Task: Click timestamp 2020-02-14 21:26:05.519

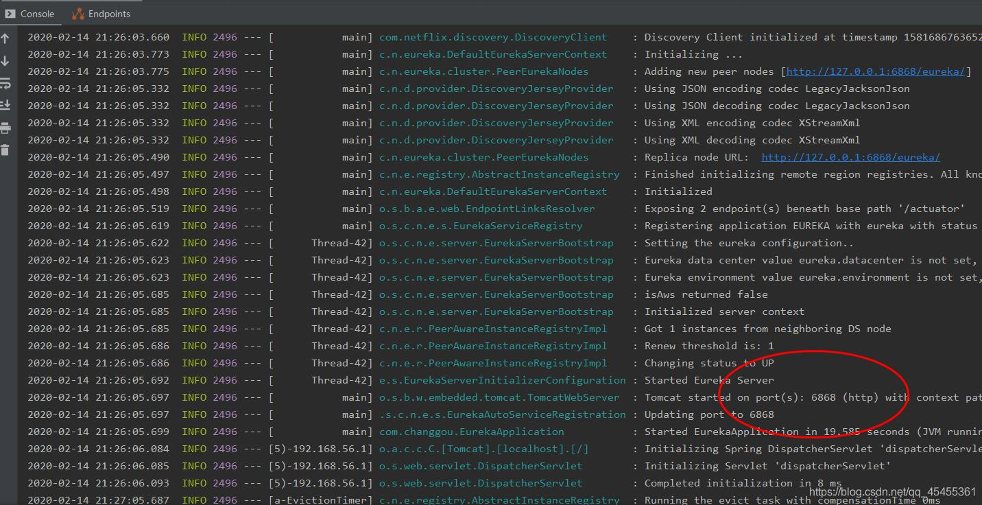Action: click(x=98, y=209)
